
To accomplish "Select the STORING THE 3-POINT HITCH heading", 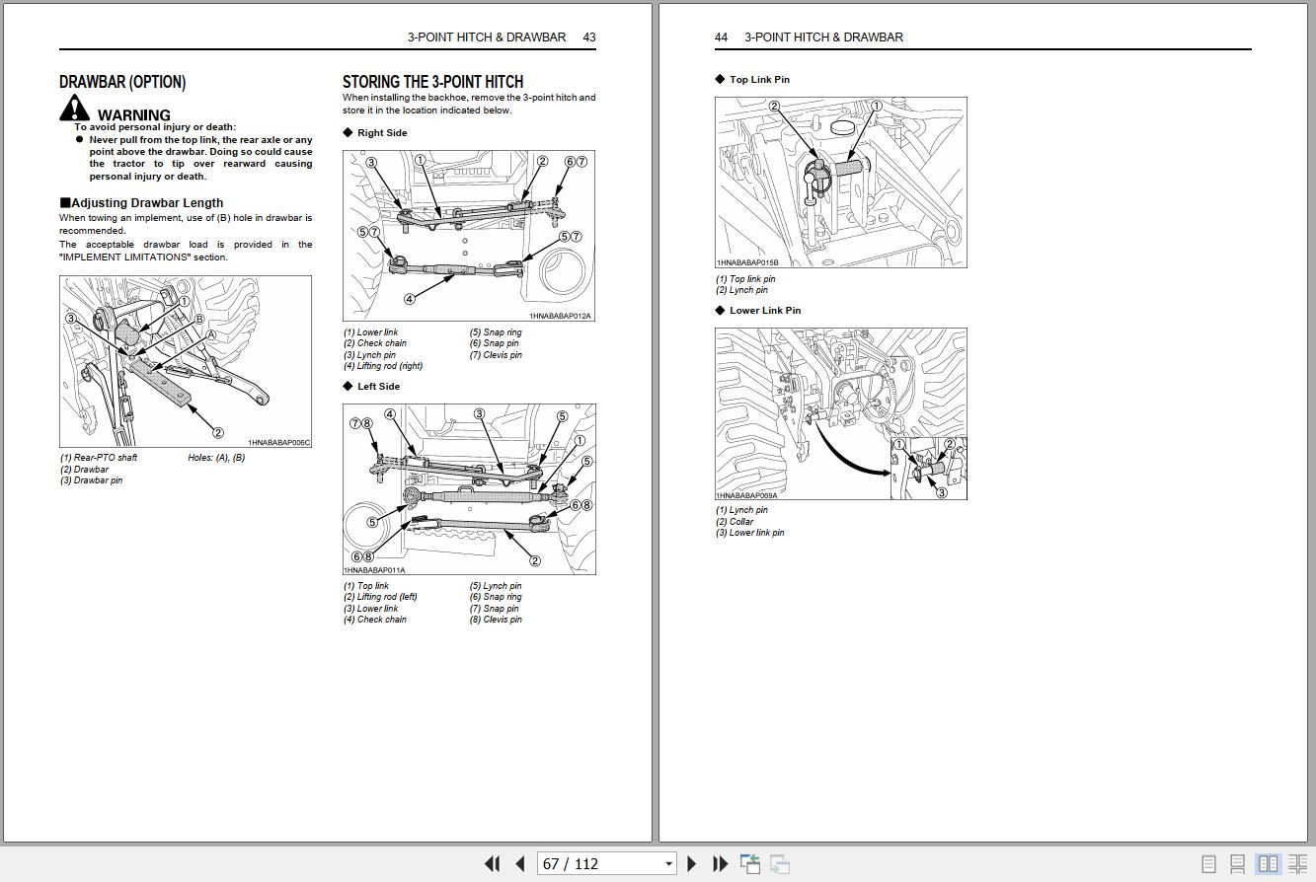I will click(x=432, y=82).
